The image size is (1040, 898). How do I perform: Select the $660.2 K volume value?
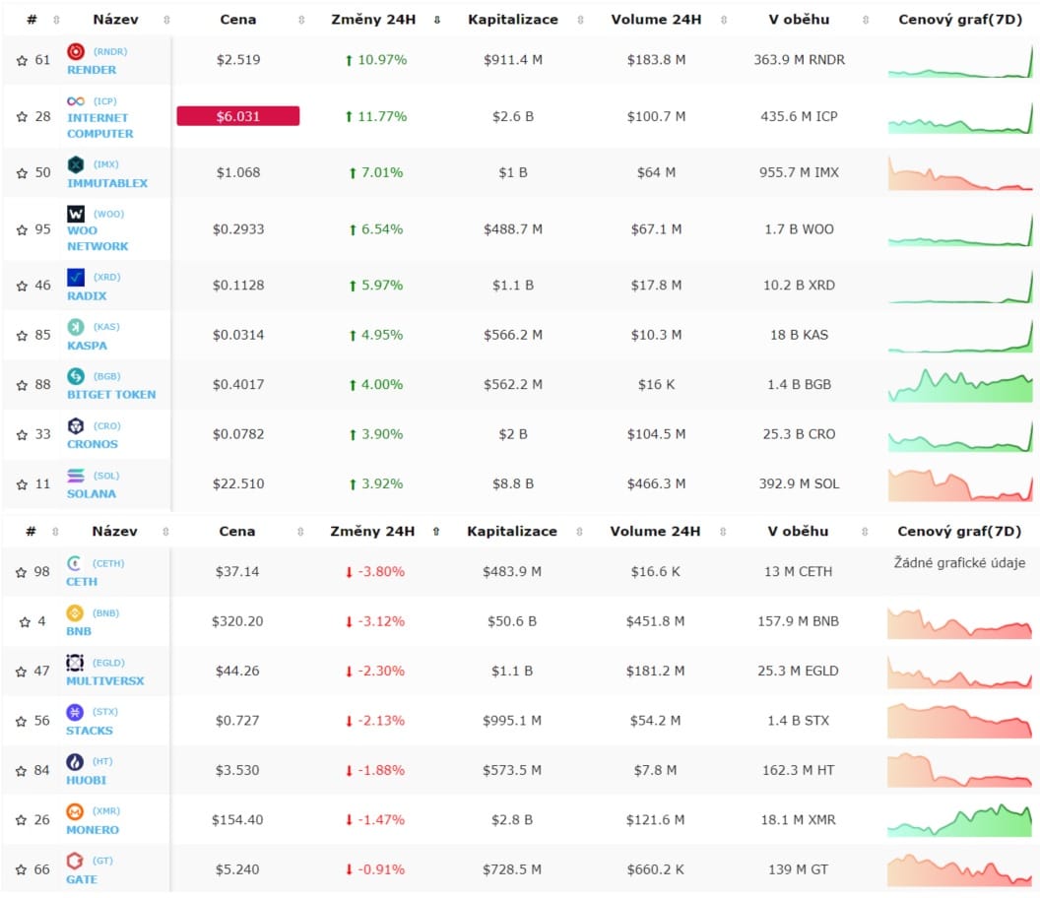point(655,869)
